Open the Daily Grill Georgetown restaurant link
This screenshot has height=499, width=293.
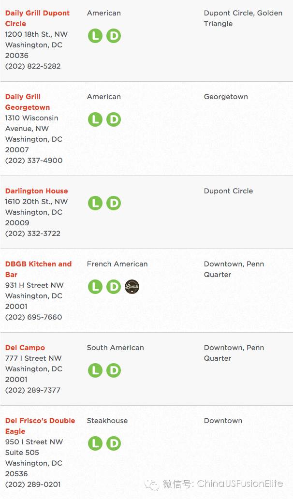[x=28, y=102]
